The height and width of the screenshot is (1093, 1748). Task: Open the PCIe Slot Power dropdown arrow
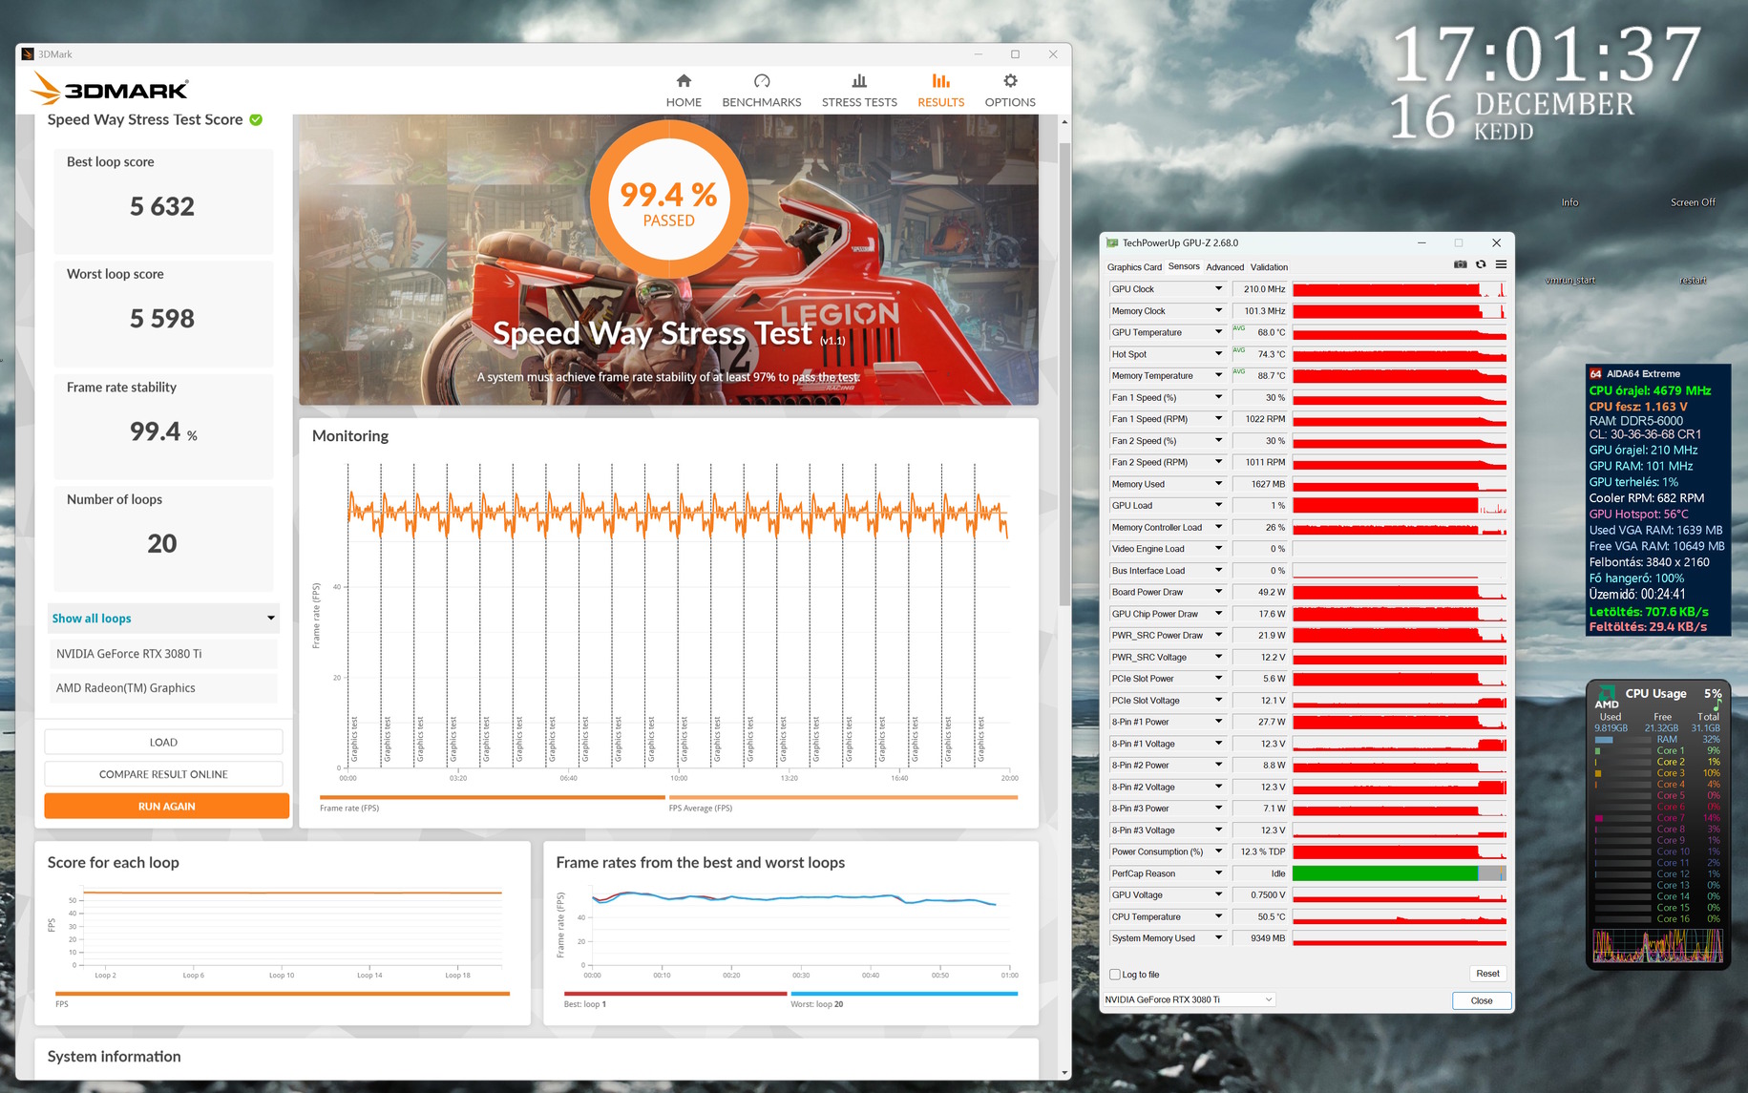[1218, 679]
